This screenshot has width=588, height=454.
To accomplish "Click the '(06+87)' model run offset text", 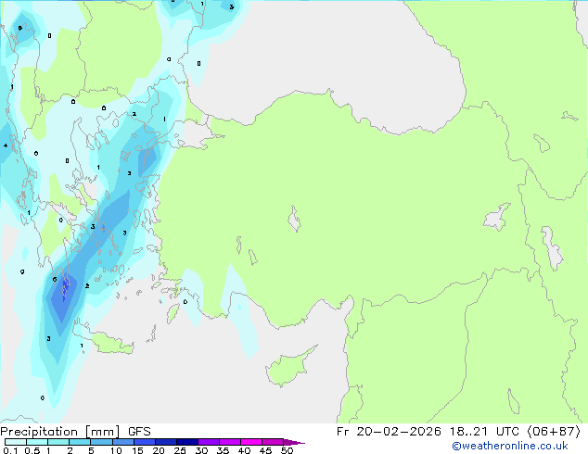I will coord(554,432).
